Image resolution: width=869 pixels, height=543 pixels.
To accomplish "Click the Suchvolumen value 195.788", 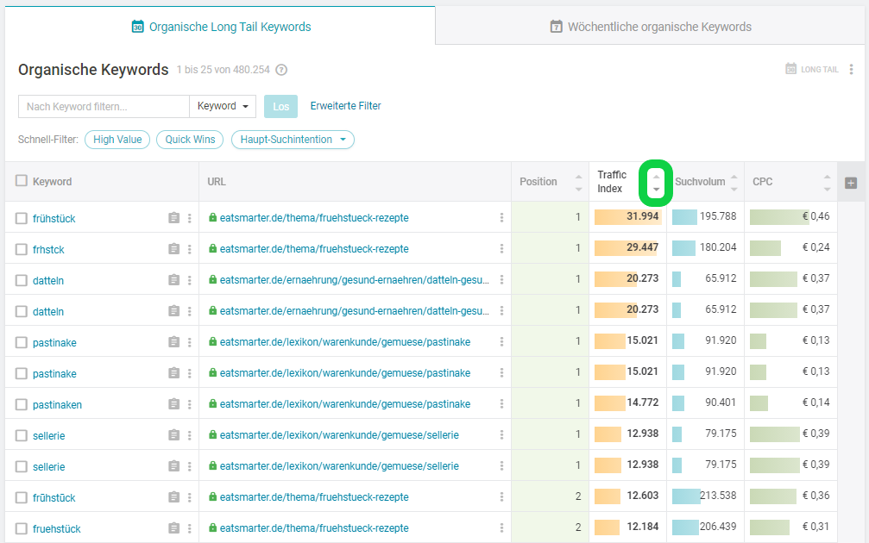I will (x=718, y=215).
